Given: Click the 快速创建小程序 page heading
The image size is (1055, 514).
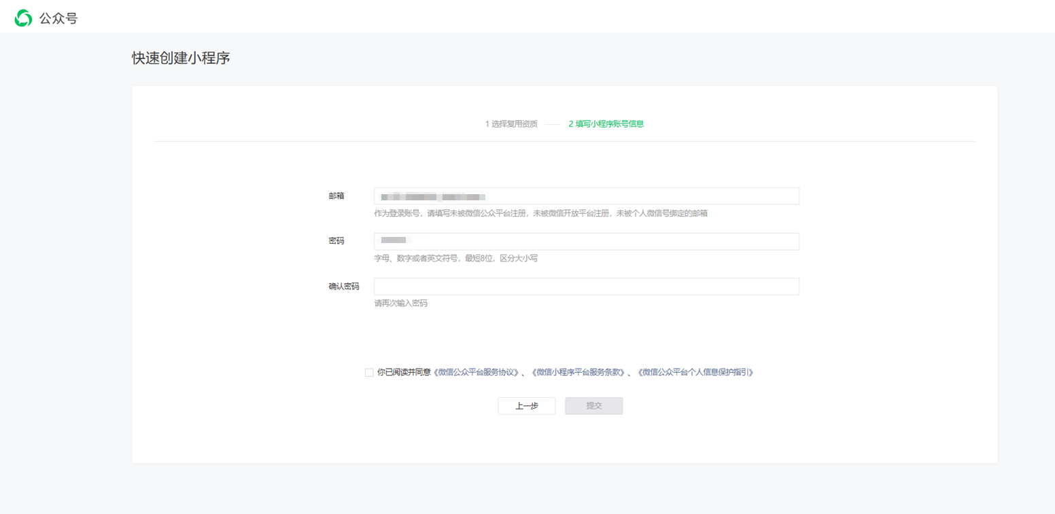Looking at the screenshot, I should click(181, 58).
